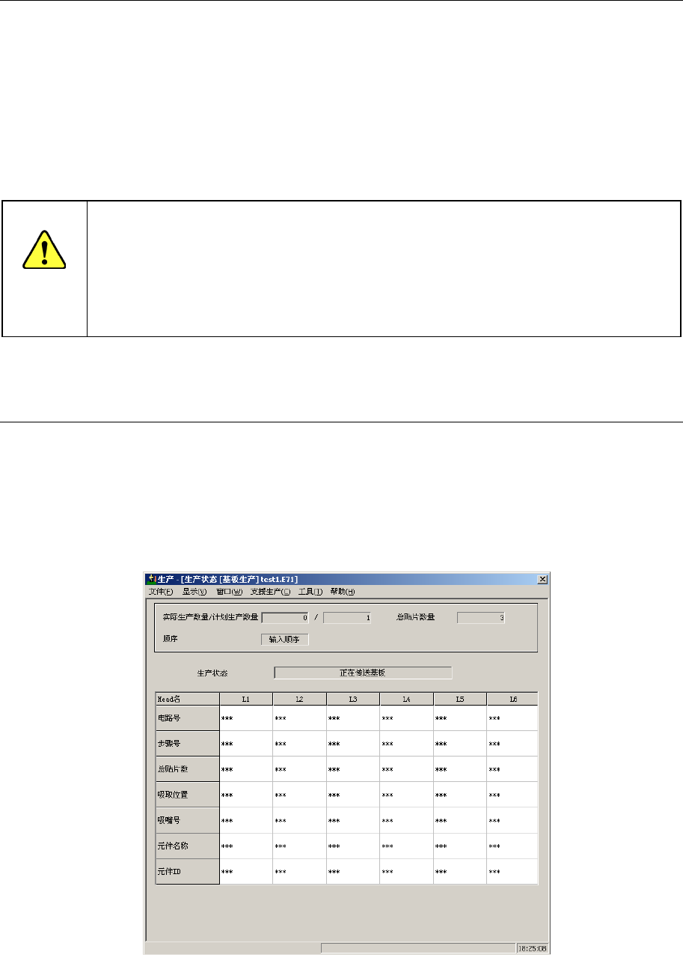Click the 吸嘴号 cell under L2
Viewport: 683px width, 955px height.
point(299,820)
